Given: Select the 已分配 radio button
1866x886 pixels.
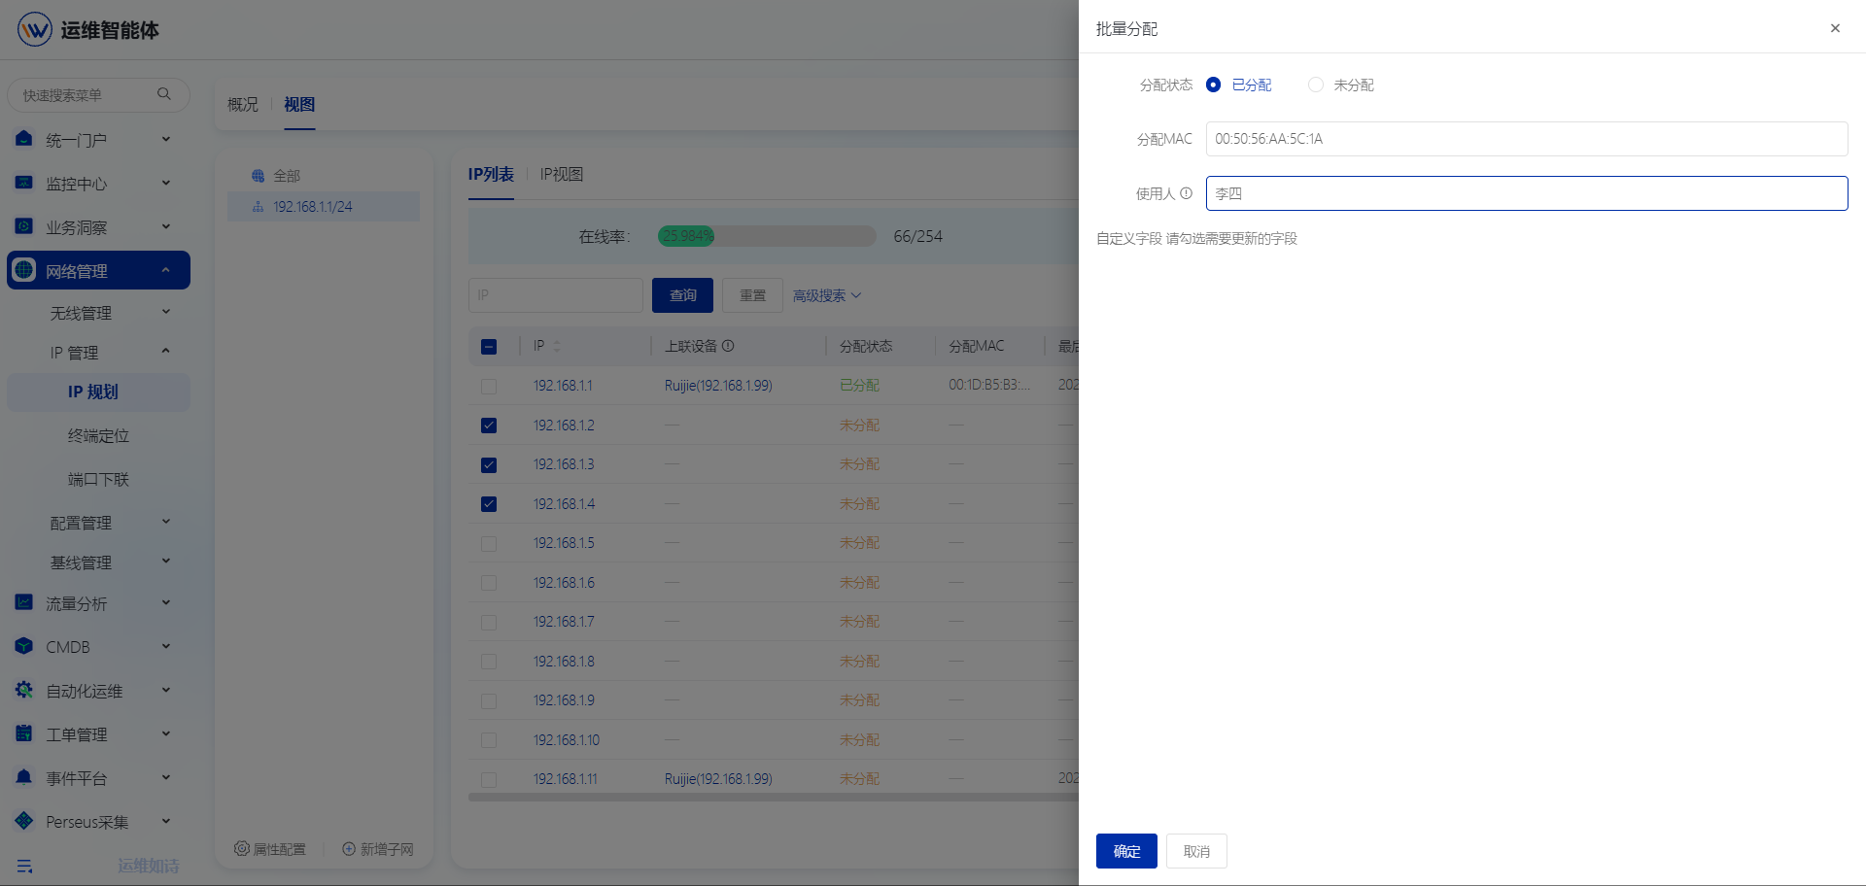Looking at the screenshot, I should point(1213,85).
